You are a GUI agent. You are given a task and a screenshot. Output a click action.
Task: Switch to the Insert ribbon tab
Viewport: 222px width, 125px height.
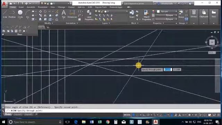(x=21, y=7)
